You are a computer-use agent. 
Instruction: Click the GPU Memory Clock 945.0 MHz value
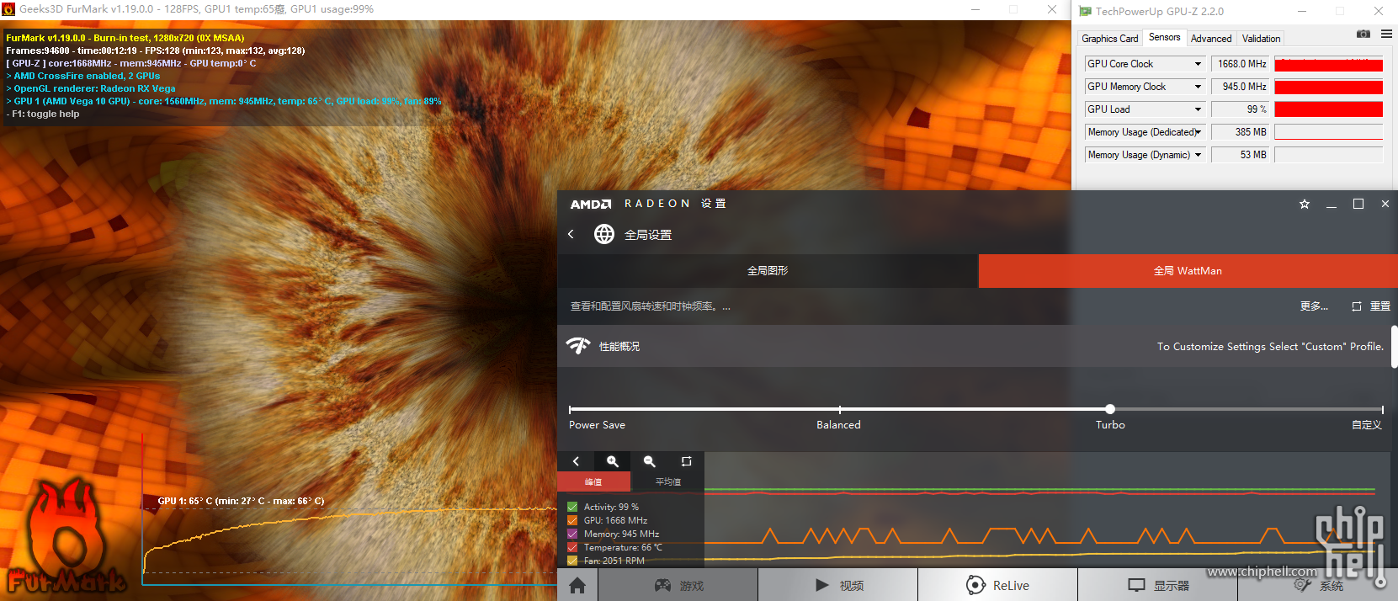[x=1241, y=87]
